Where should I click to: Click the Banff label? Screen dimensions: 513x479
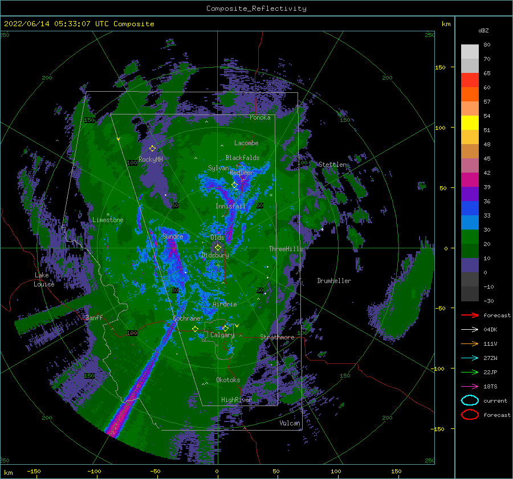94,318
